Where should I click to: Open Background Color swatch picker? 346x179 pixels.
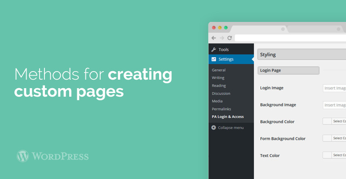point(327,121)
